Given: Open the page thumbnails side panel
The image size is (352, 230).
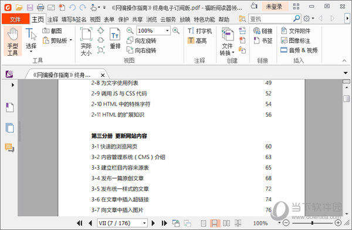Looking at the screenshot, I should point(9,127).
